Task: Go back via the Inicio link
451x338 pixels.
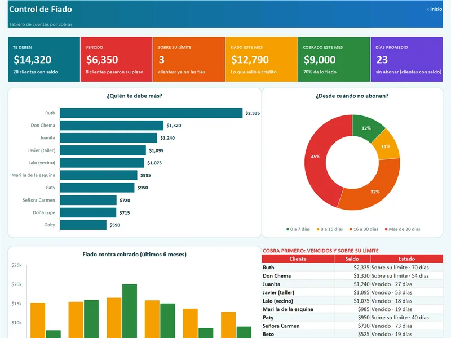Action: (x=435, y=9)
